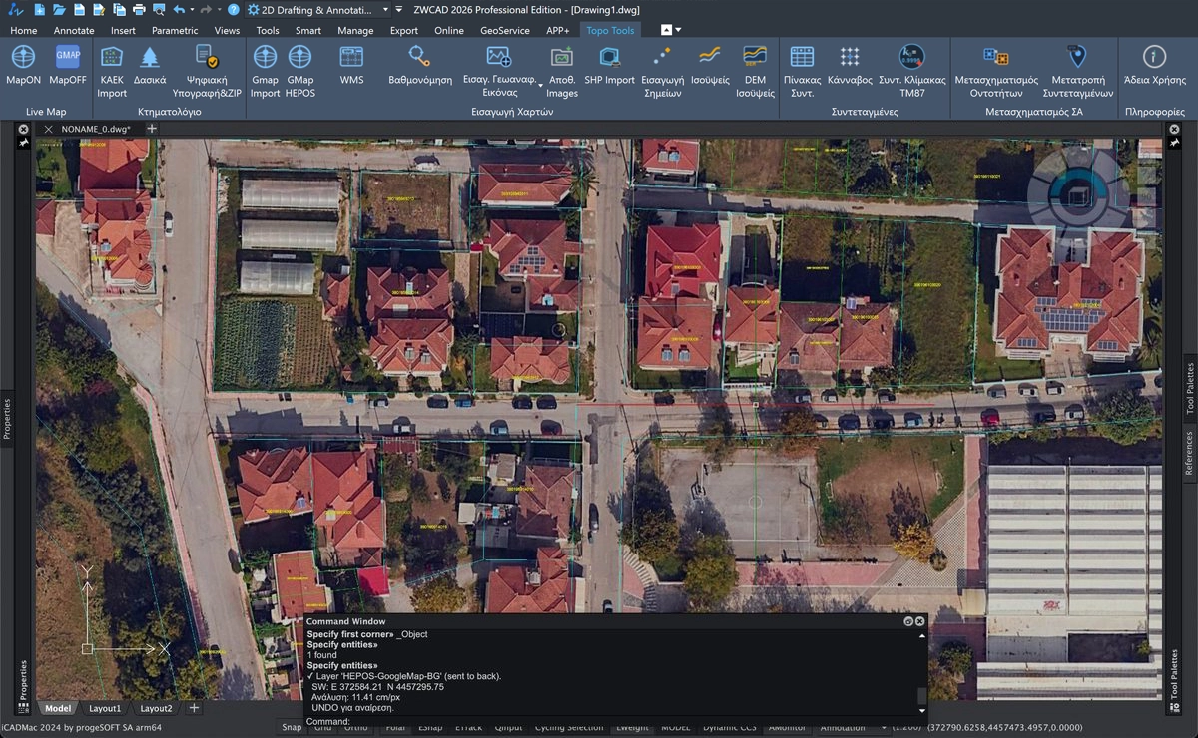The image size is (1198, 738).
Task: Open the References side panel
Action: click(x=1190, y=454)
